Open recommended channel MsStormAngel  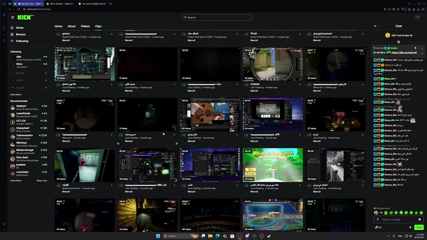tap(29, 151)
